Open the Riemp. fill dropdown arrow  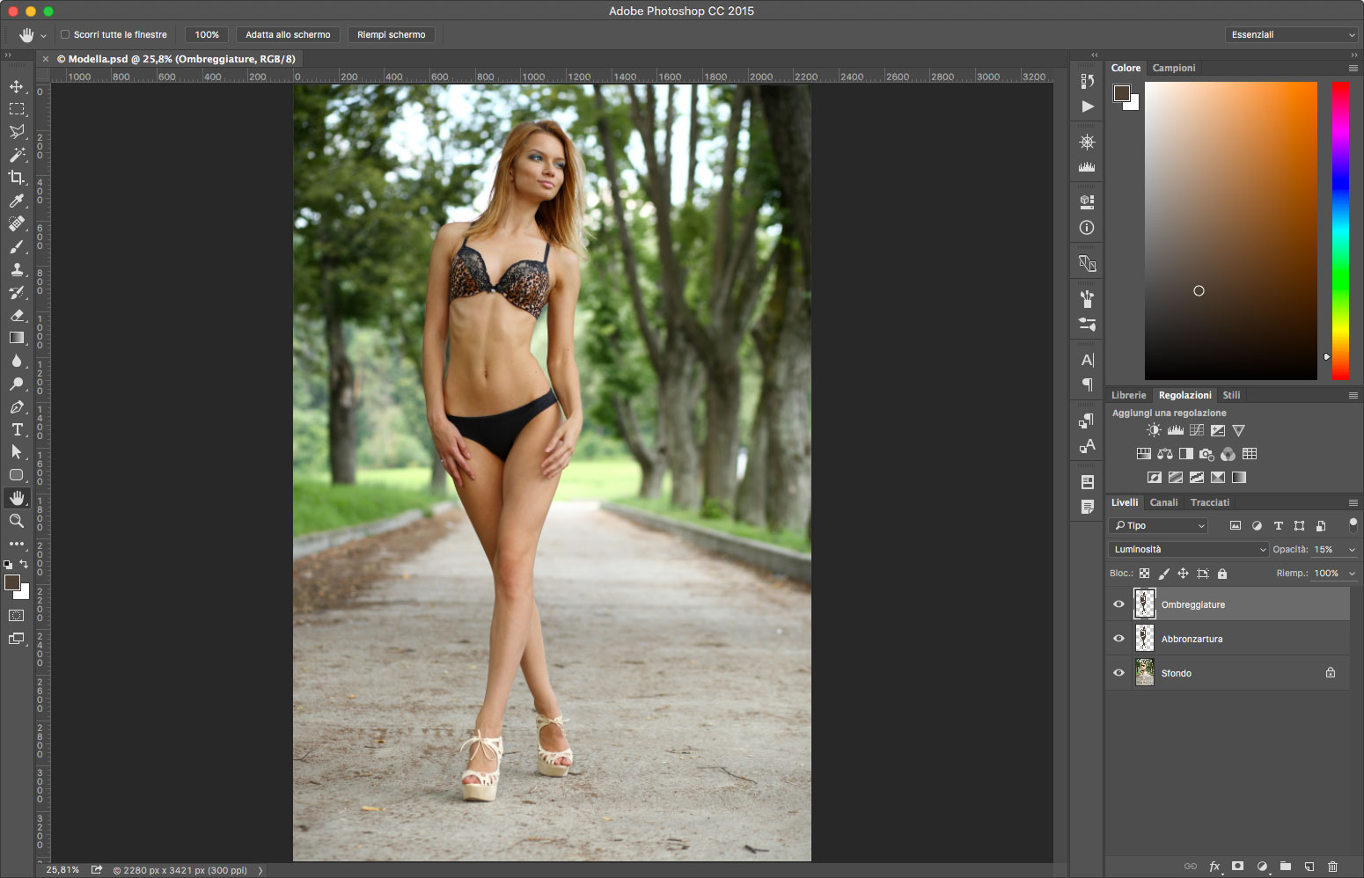(x=1352, y=574)
